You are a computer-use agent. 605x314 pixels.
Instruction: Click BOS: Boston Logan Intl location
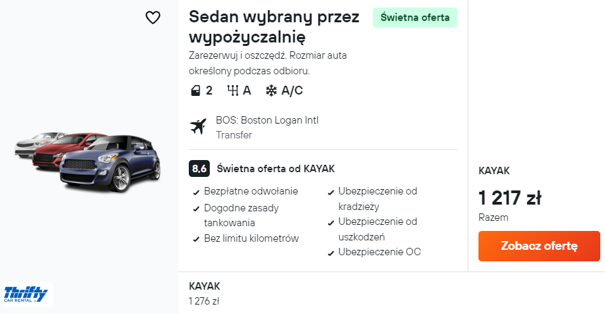[x=267, y=120]
